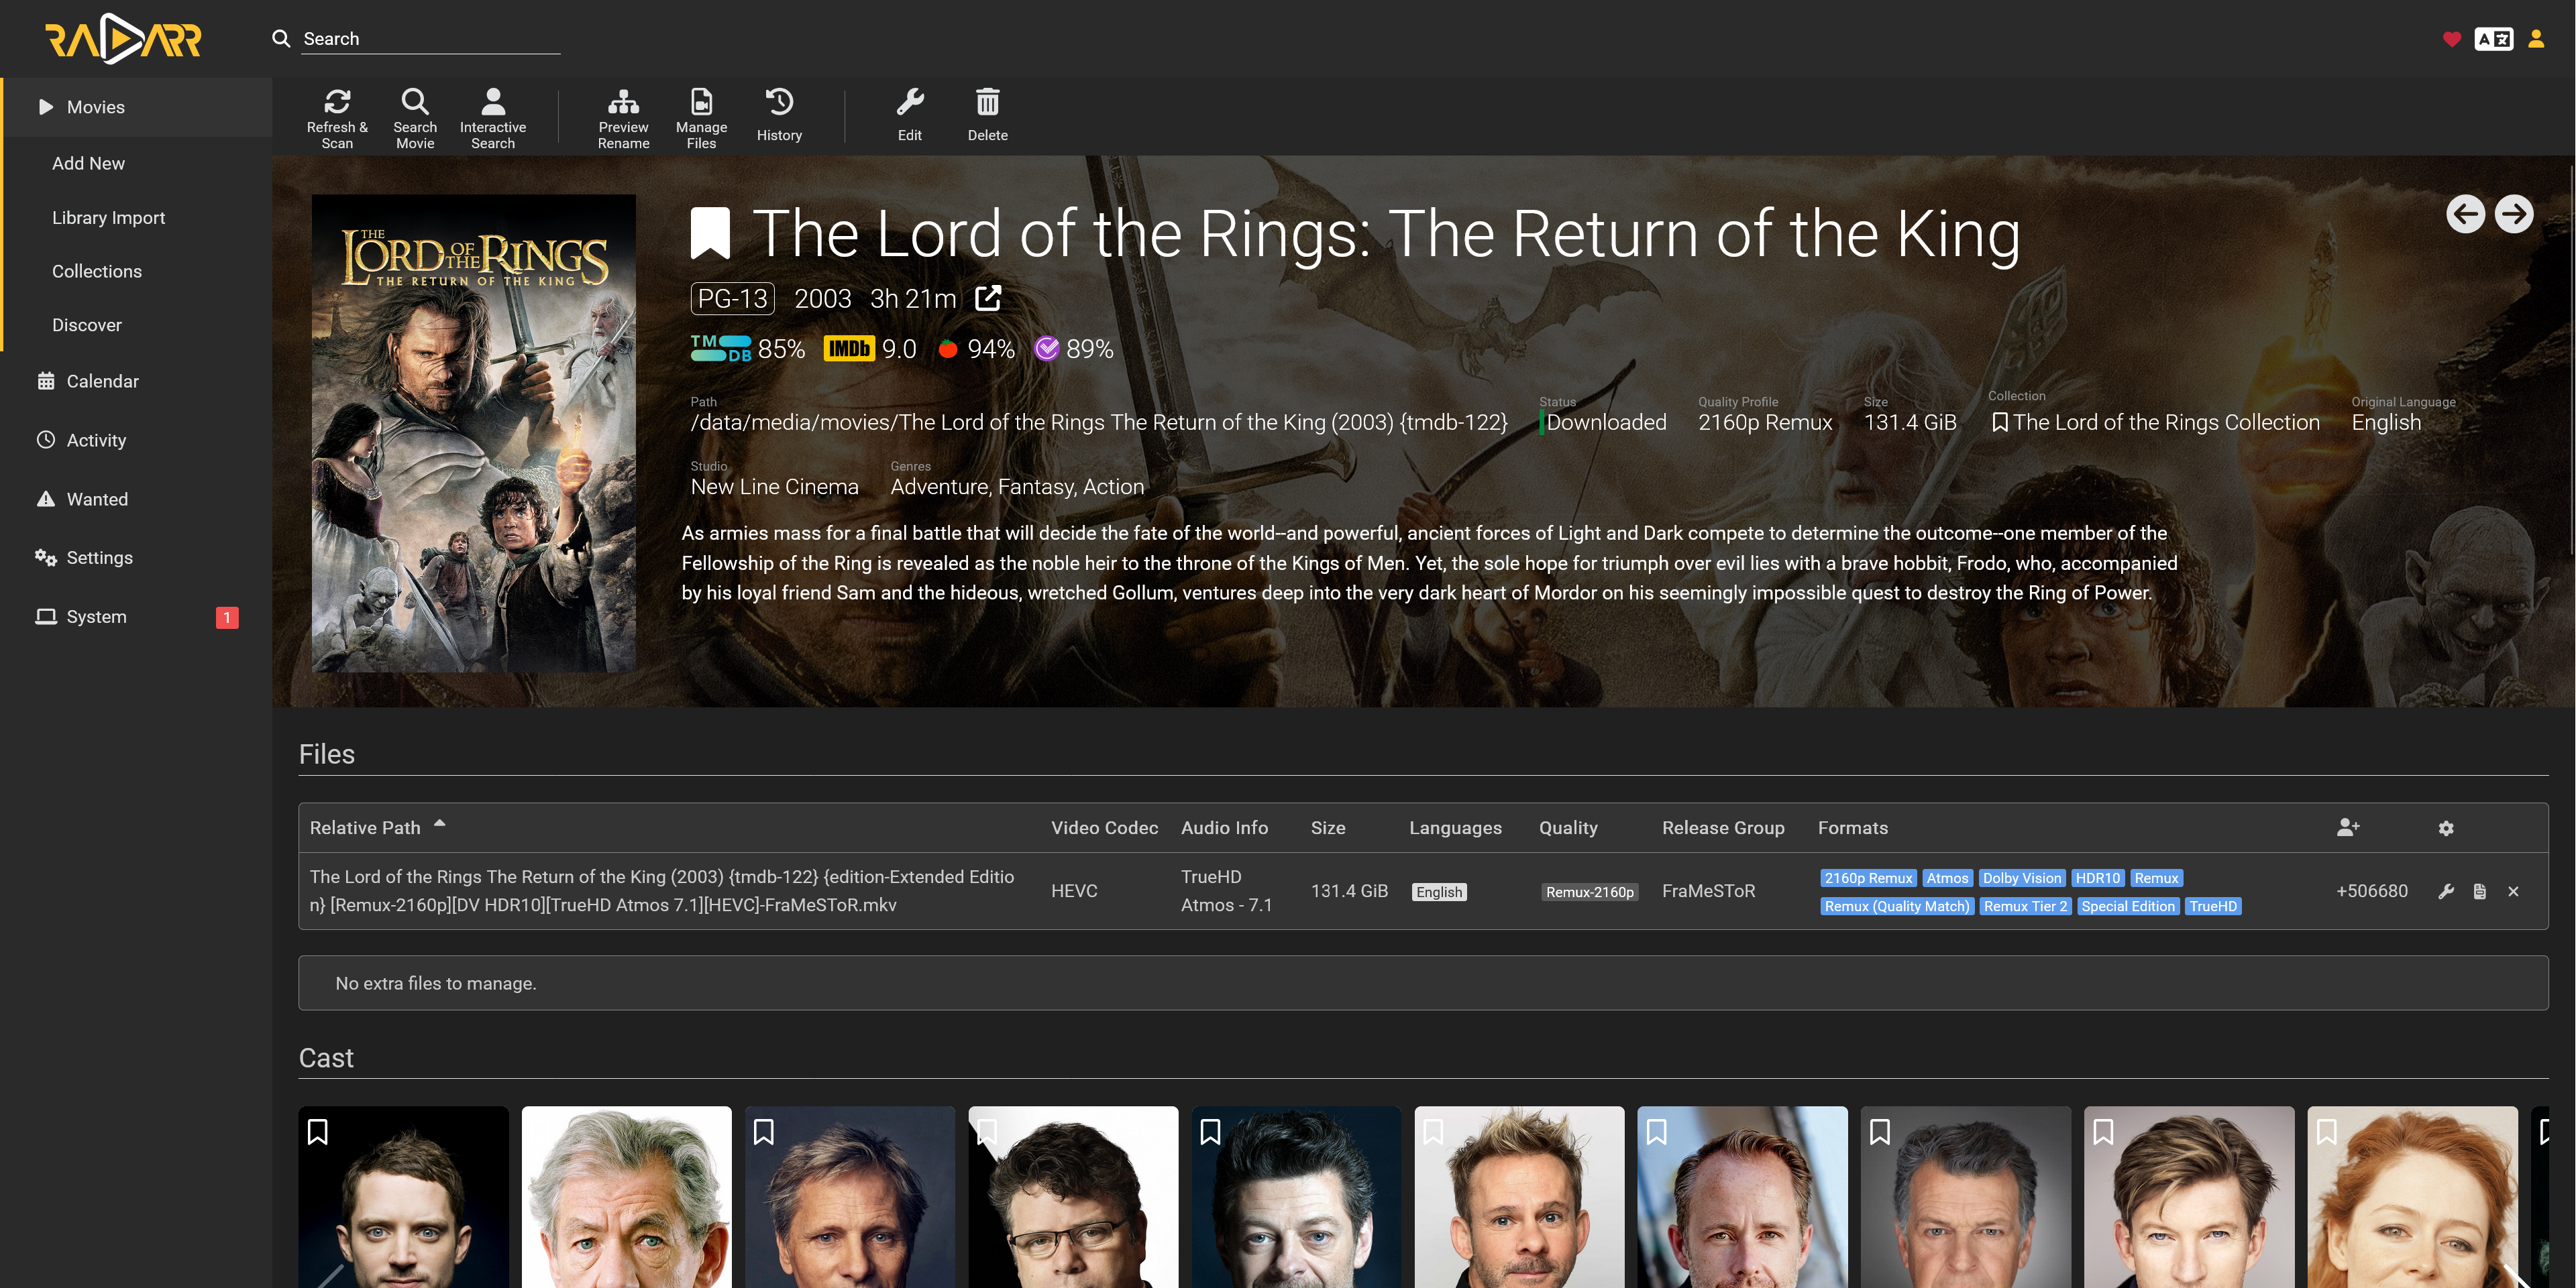Click the Audio Info column header
2576x1288 pixels.
(1224, 827)
